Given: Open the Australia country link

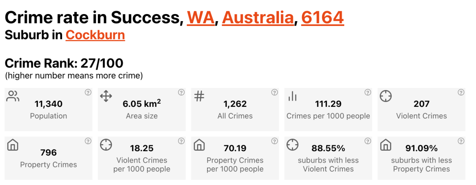Looking at the screenshot, I should [258, 18].
